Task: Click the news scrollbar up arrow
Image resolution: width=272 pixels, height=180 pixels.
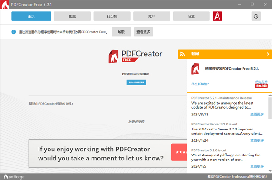Action: (x=270, y=95)
